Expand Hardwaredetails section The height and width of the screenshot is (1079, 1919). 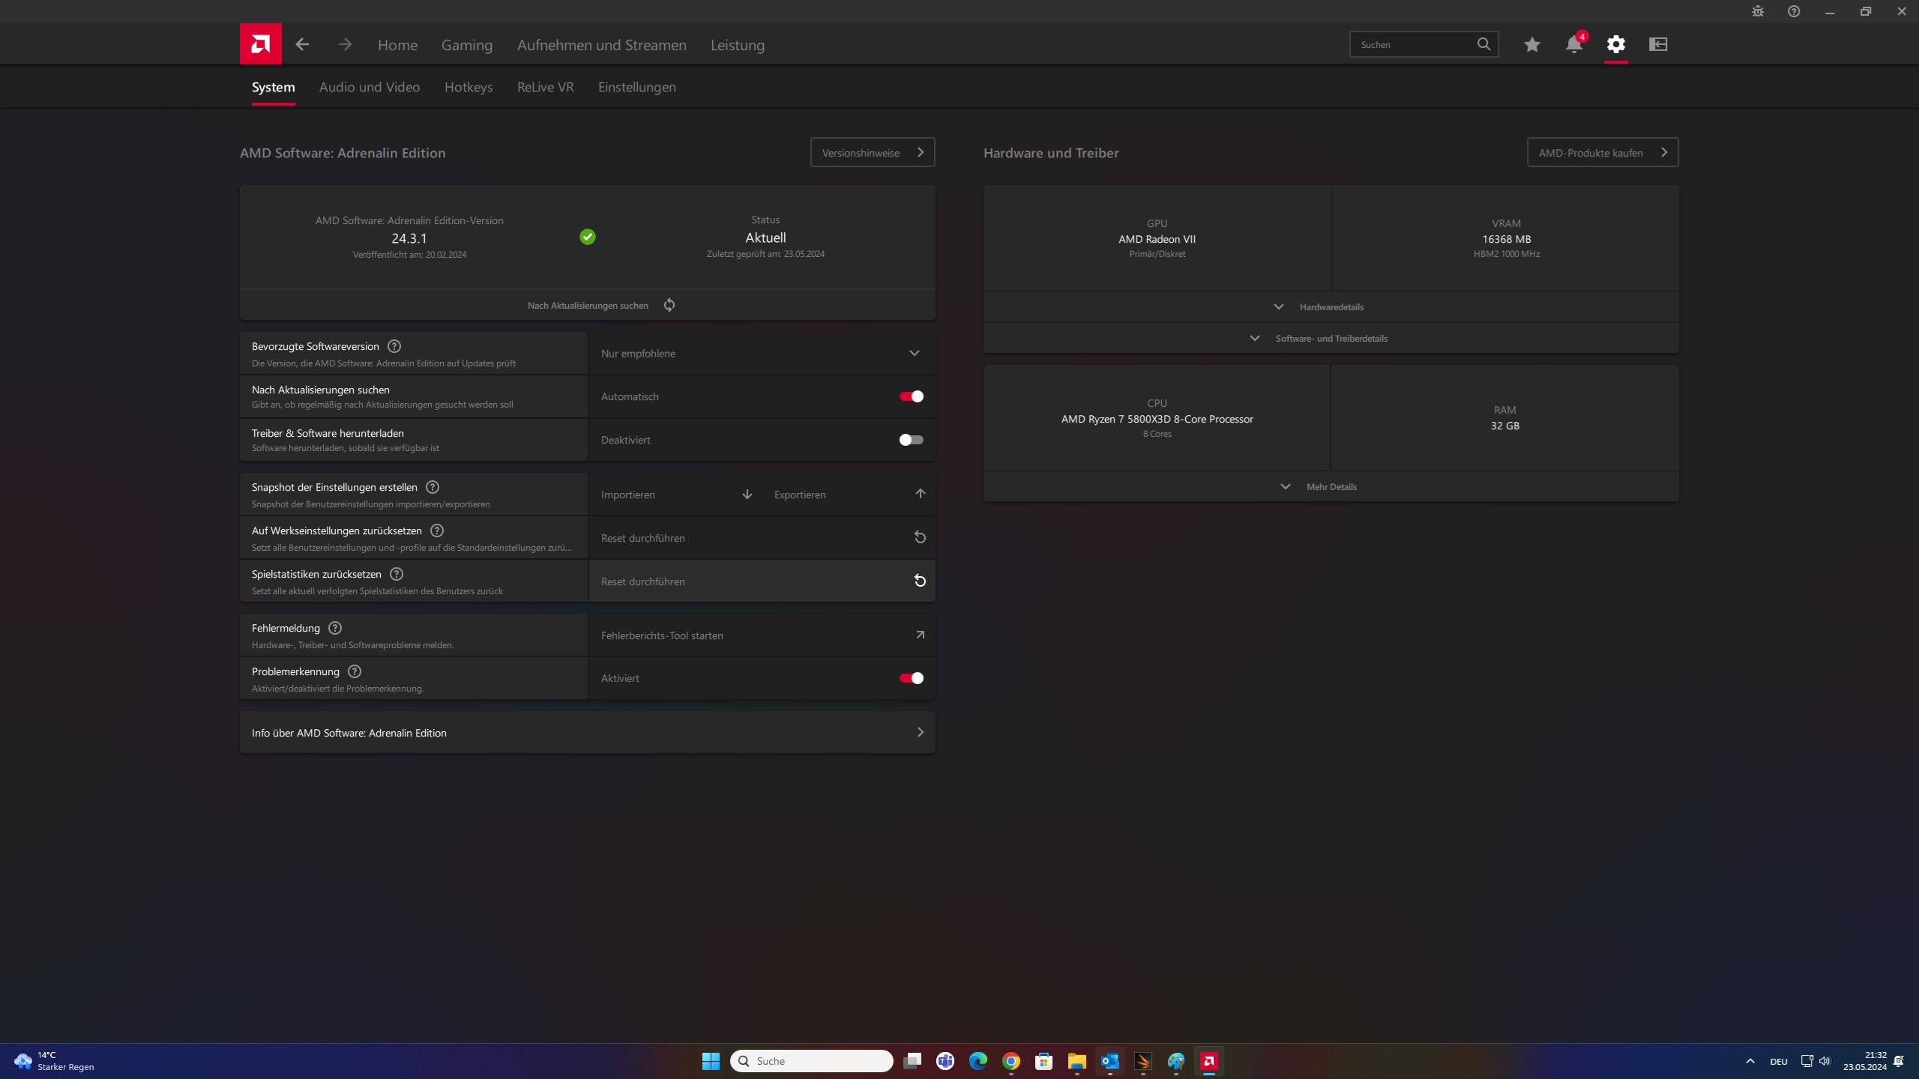[1331, 306]
